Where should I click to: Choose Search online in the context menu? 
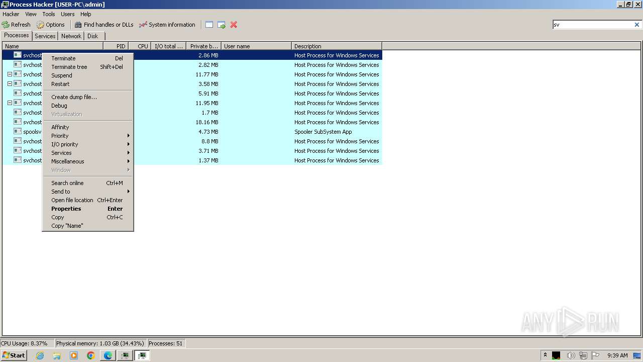pos(87,183)
